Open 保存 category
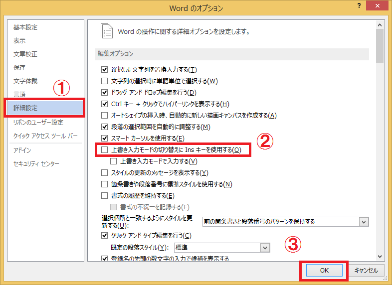Screen dimensions: 392x285 point(19,67)
